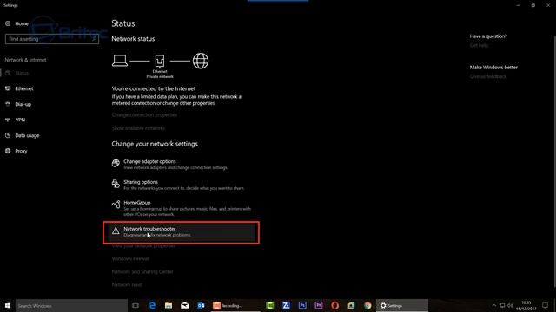Launch the Network troubleshooter
556x312 pixels.
coord(181,232)
